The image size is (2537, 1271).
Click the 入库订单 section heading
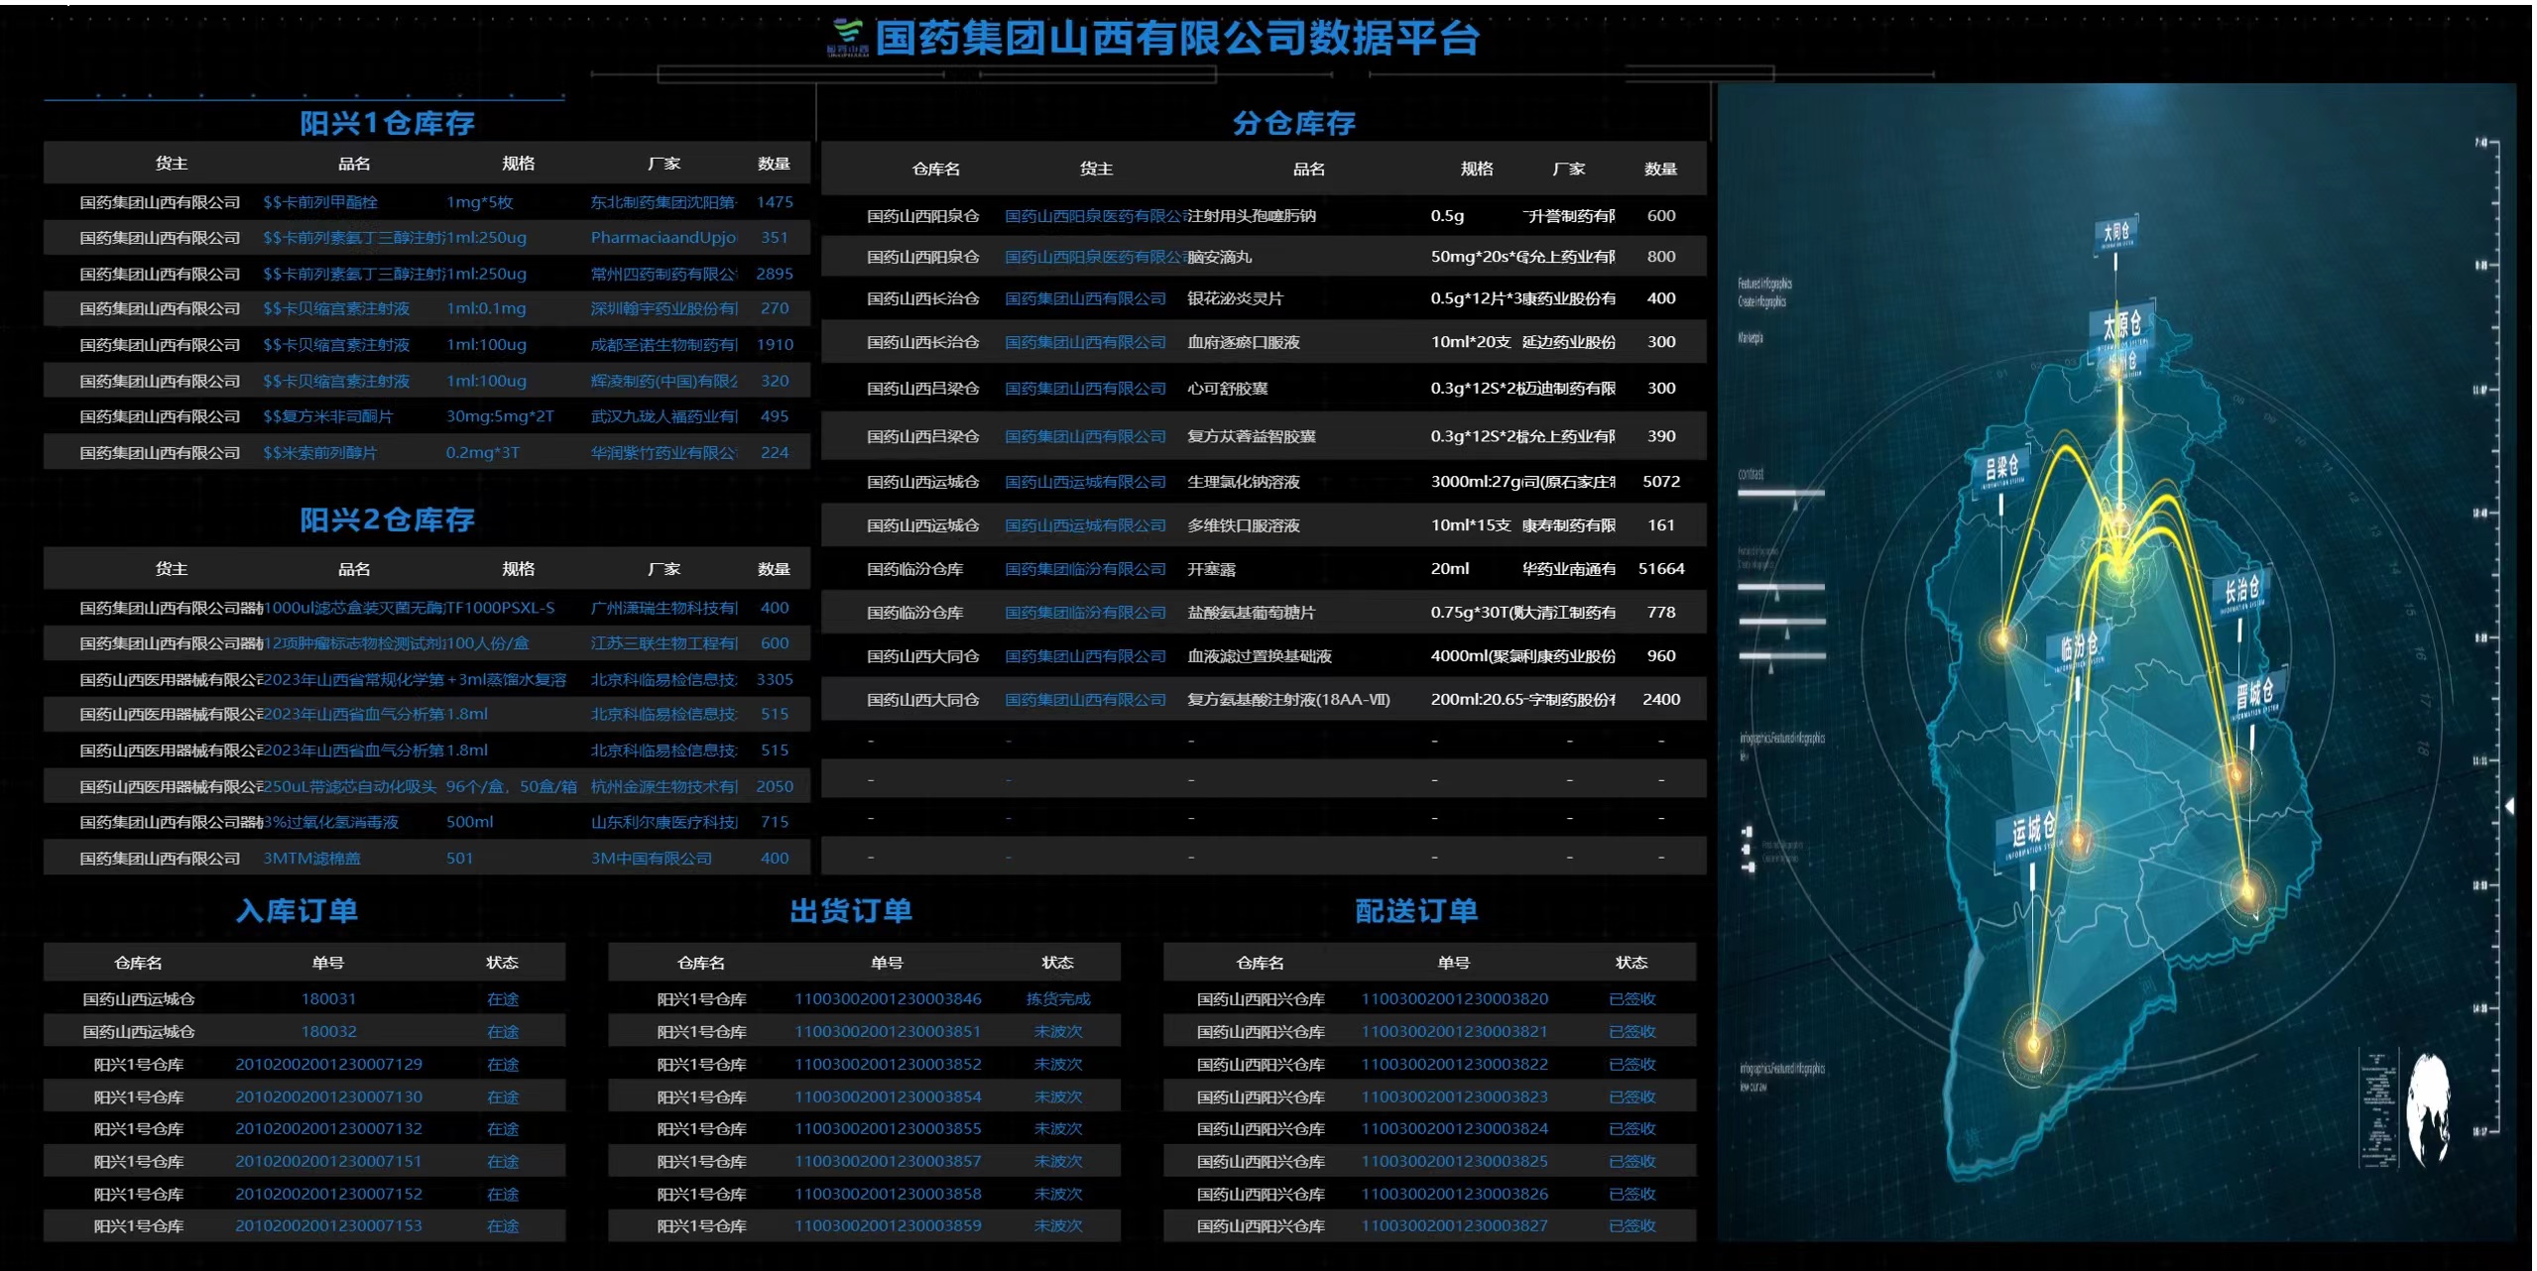pyautogui.click(x=297, y=911)
